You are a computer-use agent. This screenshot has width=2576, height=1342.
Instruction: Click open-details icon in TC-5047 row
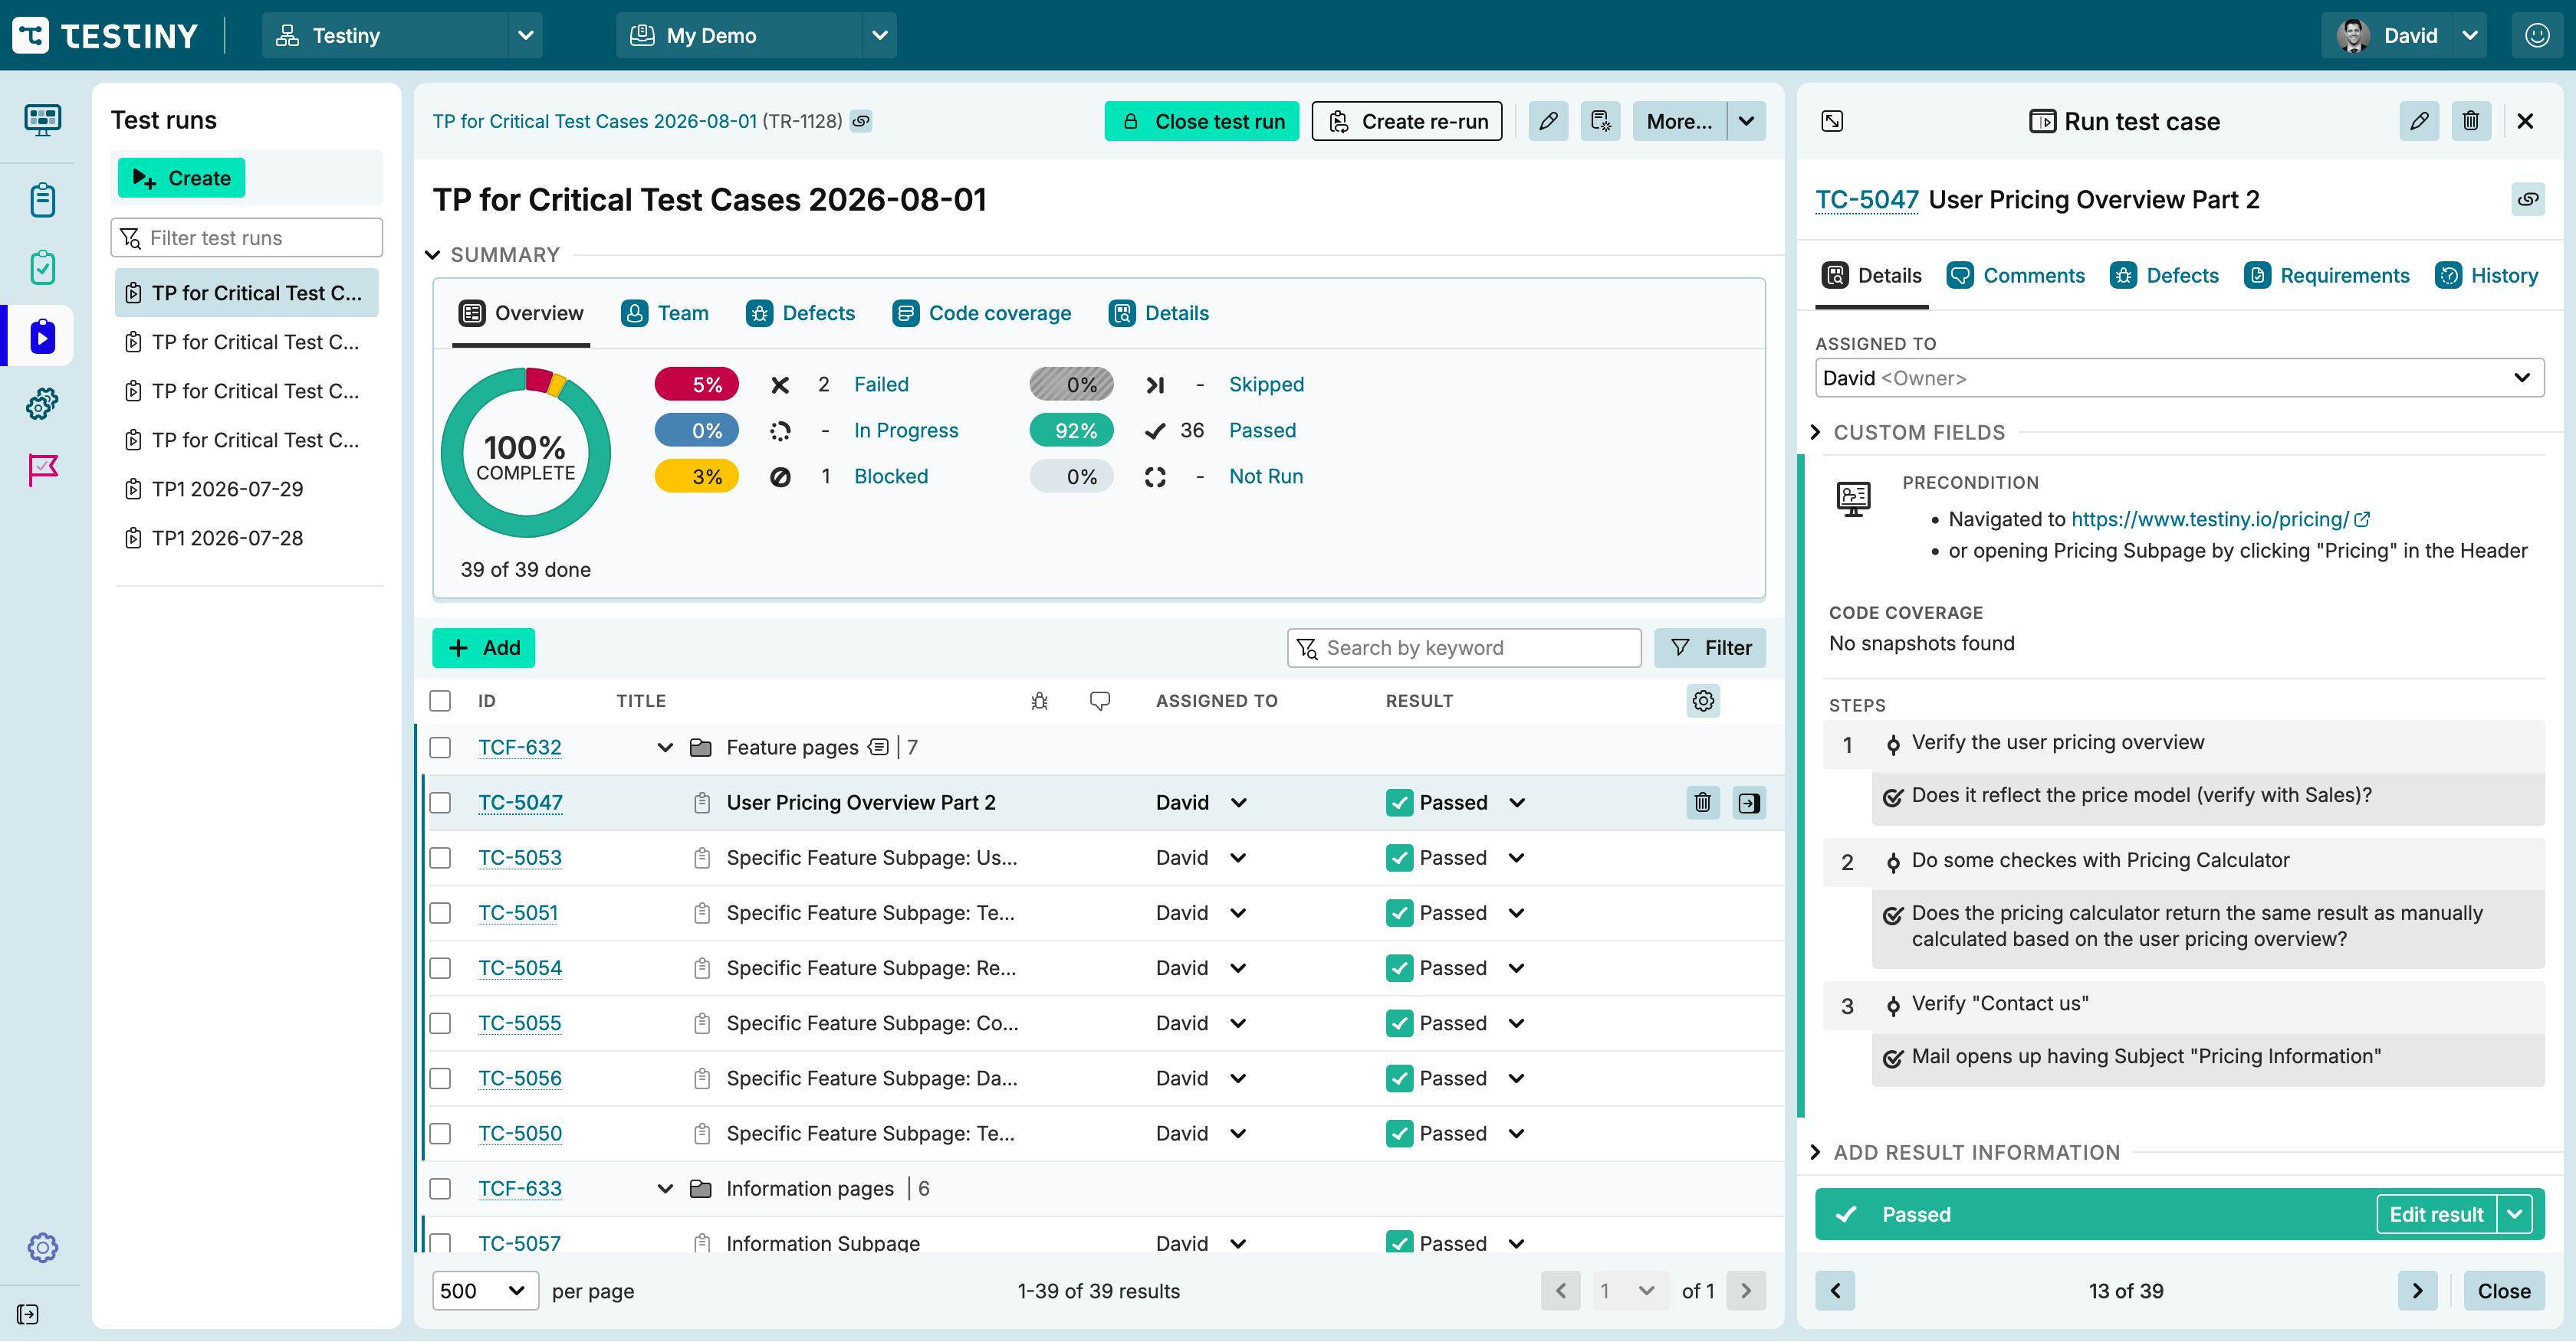pyautogui.click(x=1749, y=803)
